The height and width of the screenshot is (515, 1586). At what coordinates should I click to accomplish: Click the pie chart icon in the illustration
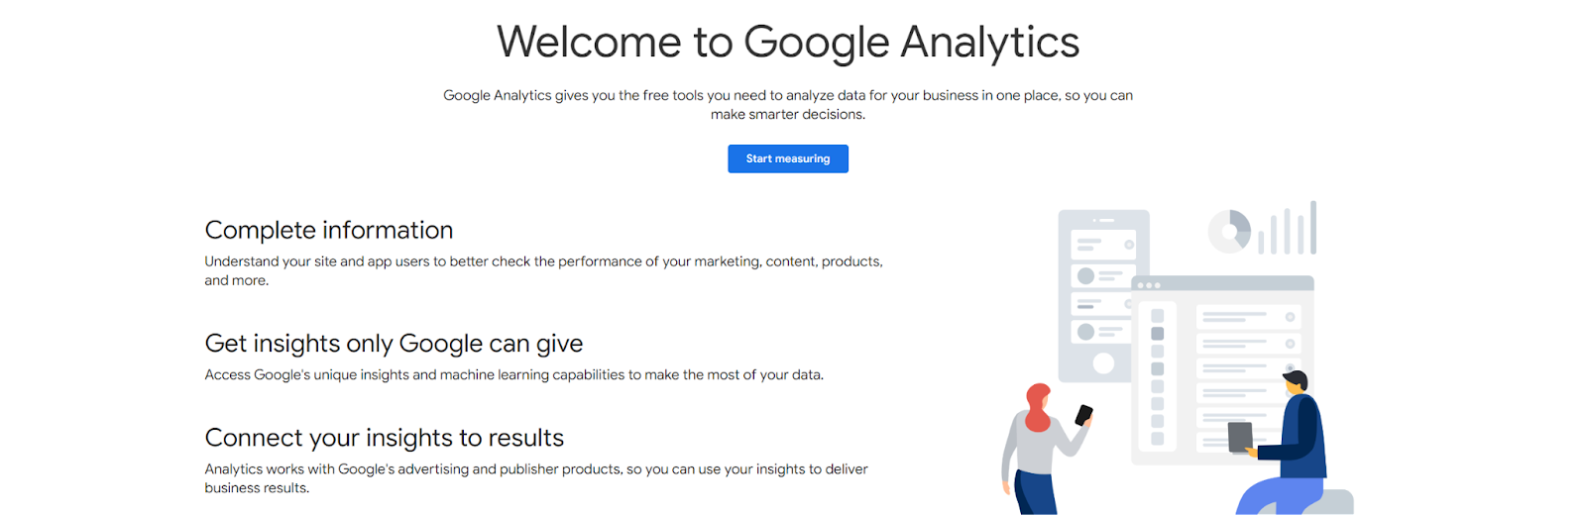[1229, 232]
